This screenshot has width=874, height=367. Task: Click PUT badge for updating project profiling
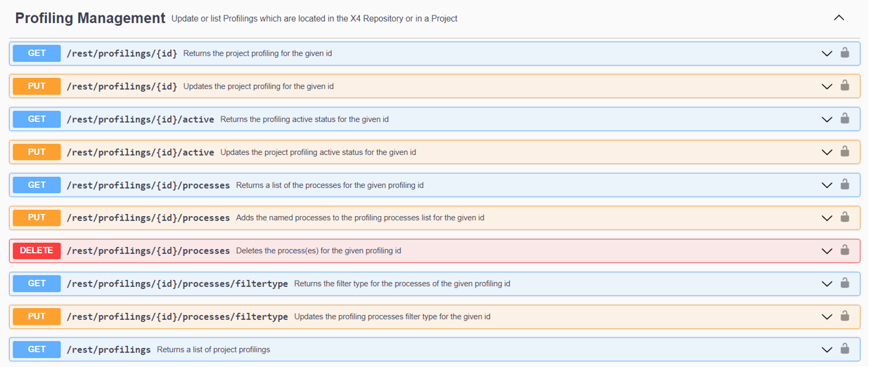tap(37, 86)
